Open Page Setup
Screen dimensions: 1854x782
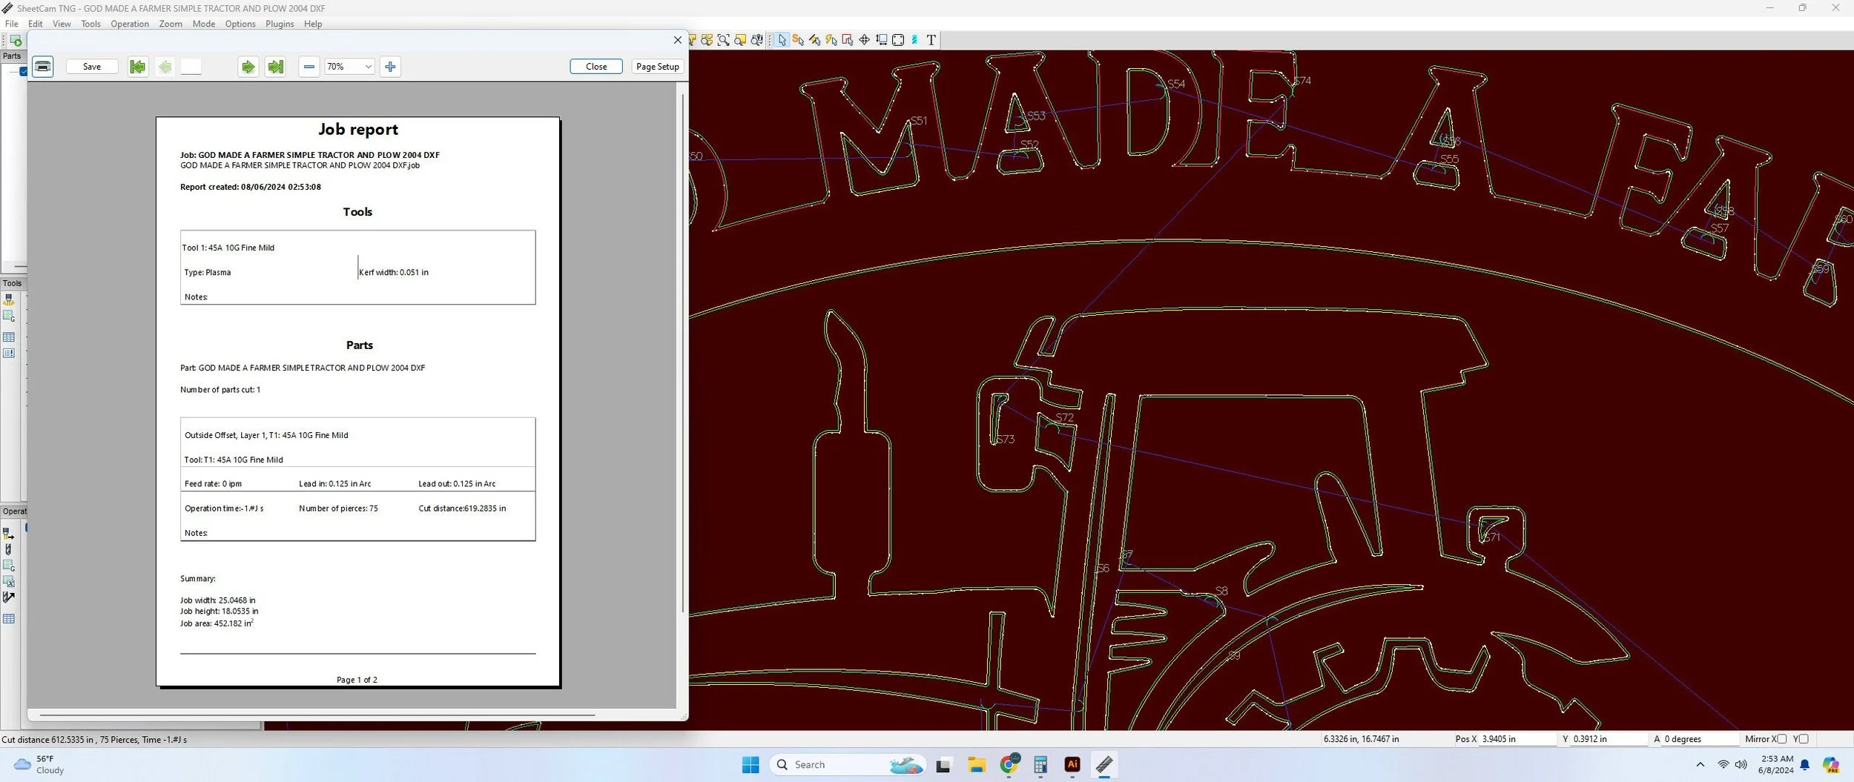(x=658, y=67)
